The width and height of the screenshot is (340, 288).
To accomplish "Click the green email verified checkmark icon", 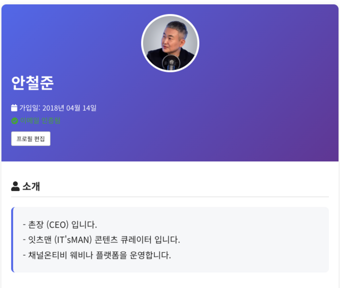I will click(x=15, y=121).
